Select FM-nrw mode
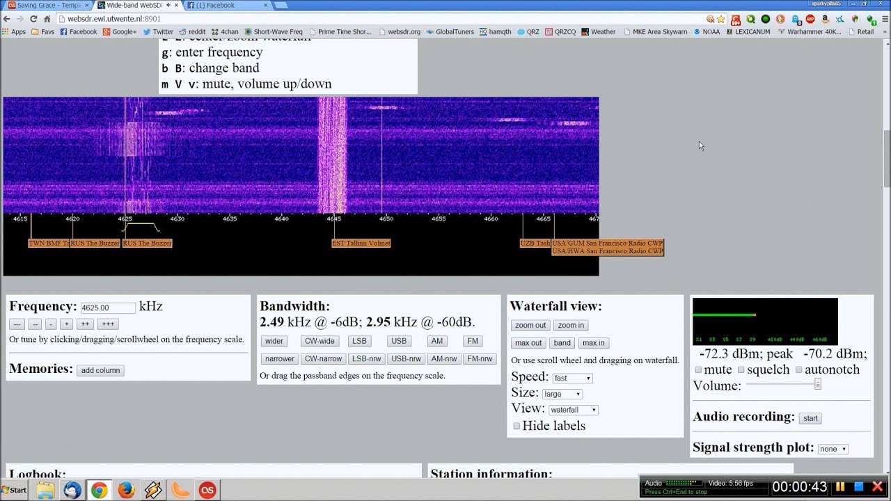891x501 pixels. click(x=480, y=358)
